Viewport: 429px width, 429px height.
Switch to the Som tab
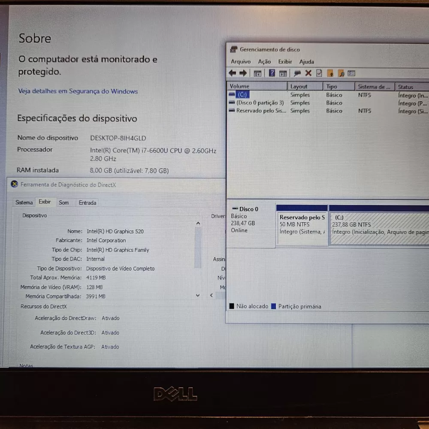click(64, 203)
